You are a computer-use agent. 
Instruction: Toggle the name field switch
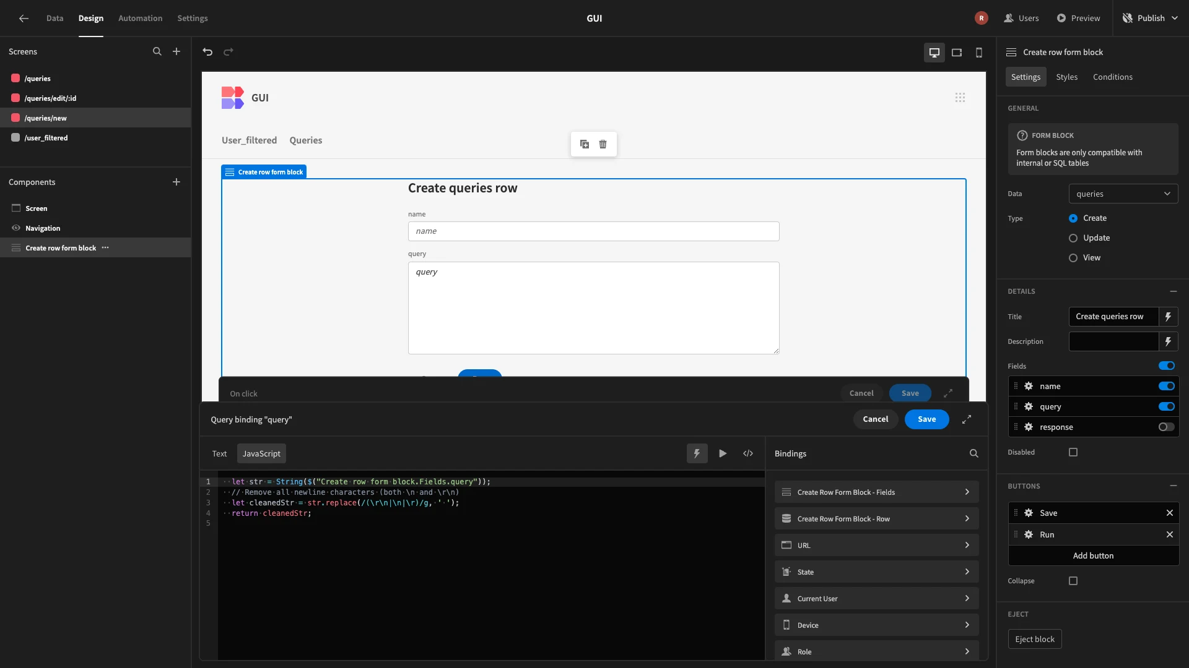click(x=1167, y=386)
